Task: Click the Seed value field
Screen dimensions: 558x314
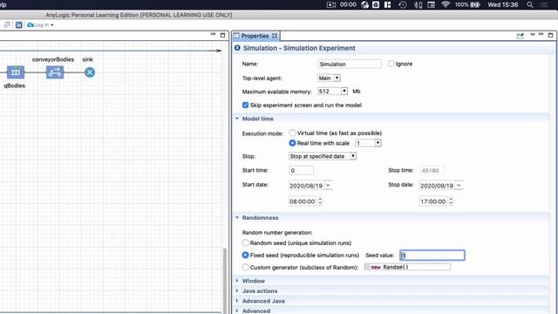Action: [x=432, y=256]
